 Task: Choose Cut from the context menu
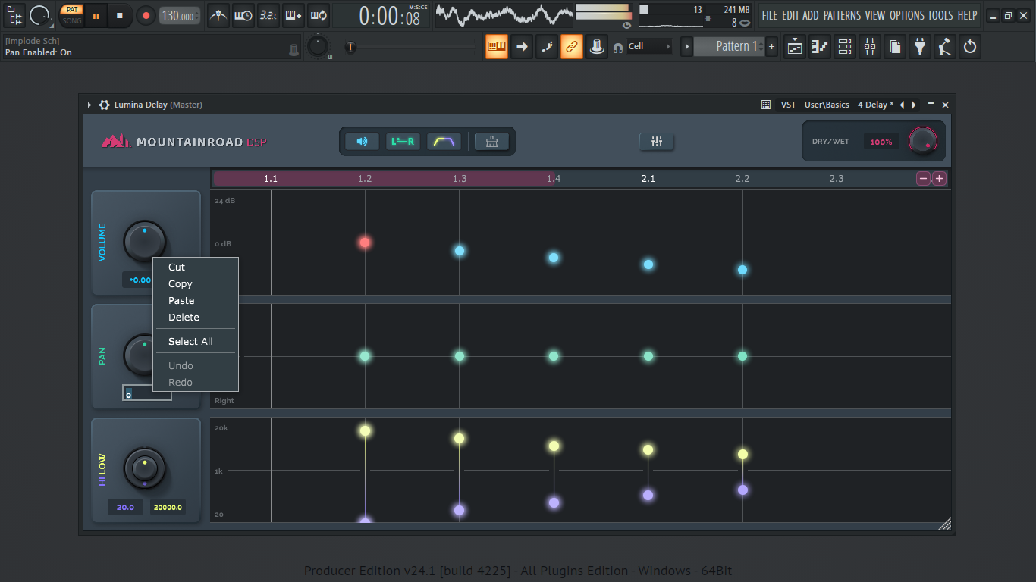(196, 267)
